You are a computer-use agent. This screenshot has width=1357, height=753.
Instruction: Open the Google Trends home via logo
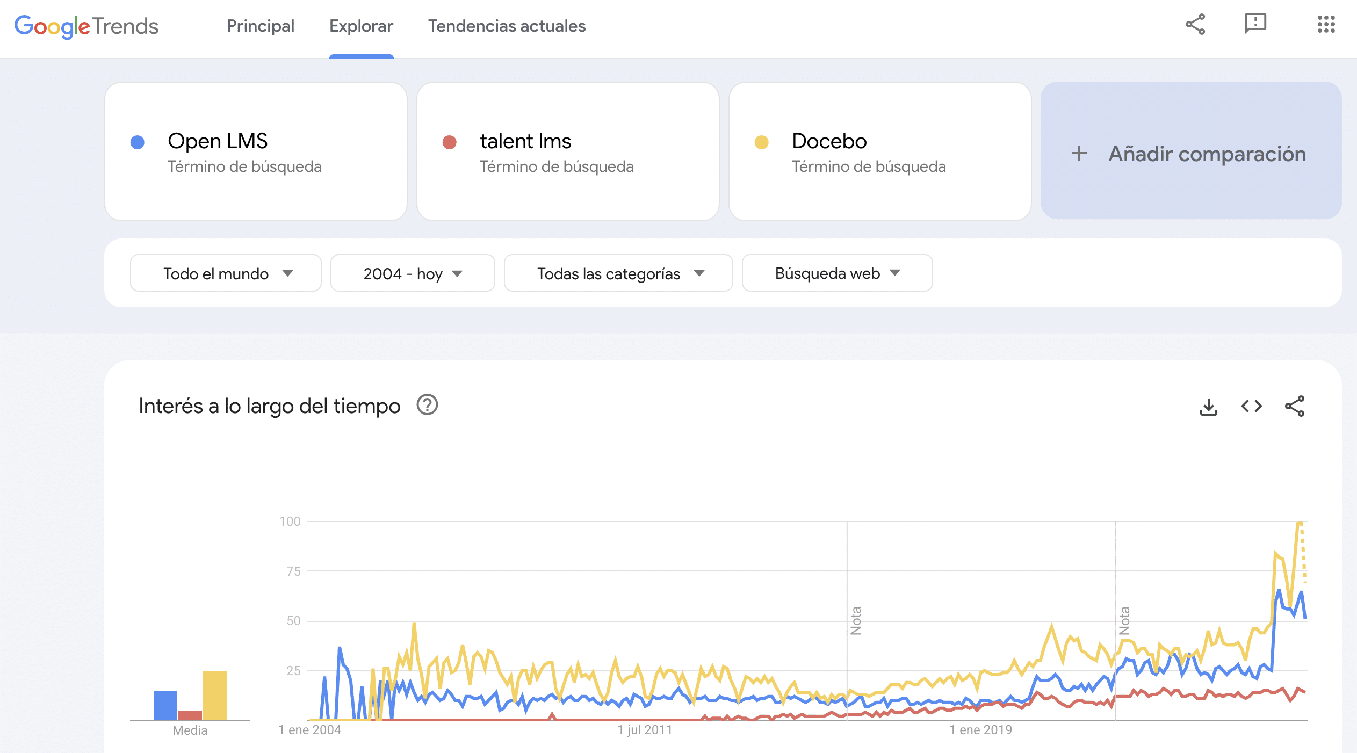tap(86, 26)
